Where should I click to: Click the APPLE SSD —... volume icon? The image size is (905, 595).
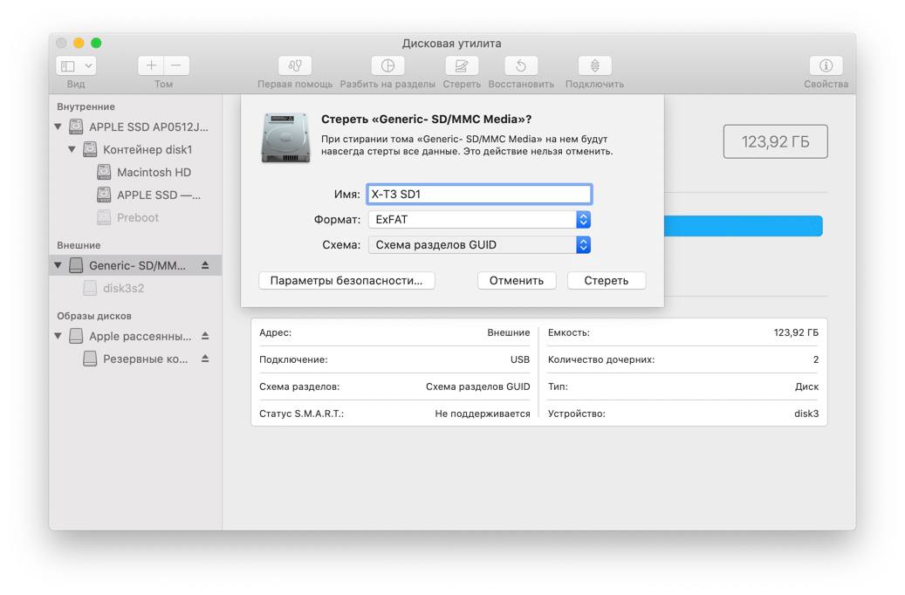tap(104, 195)
